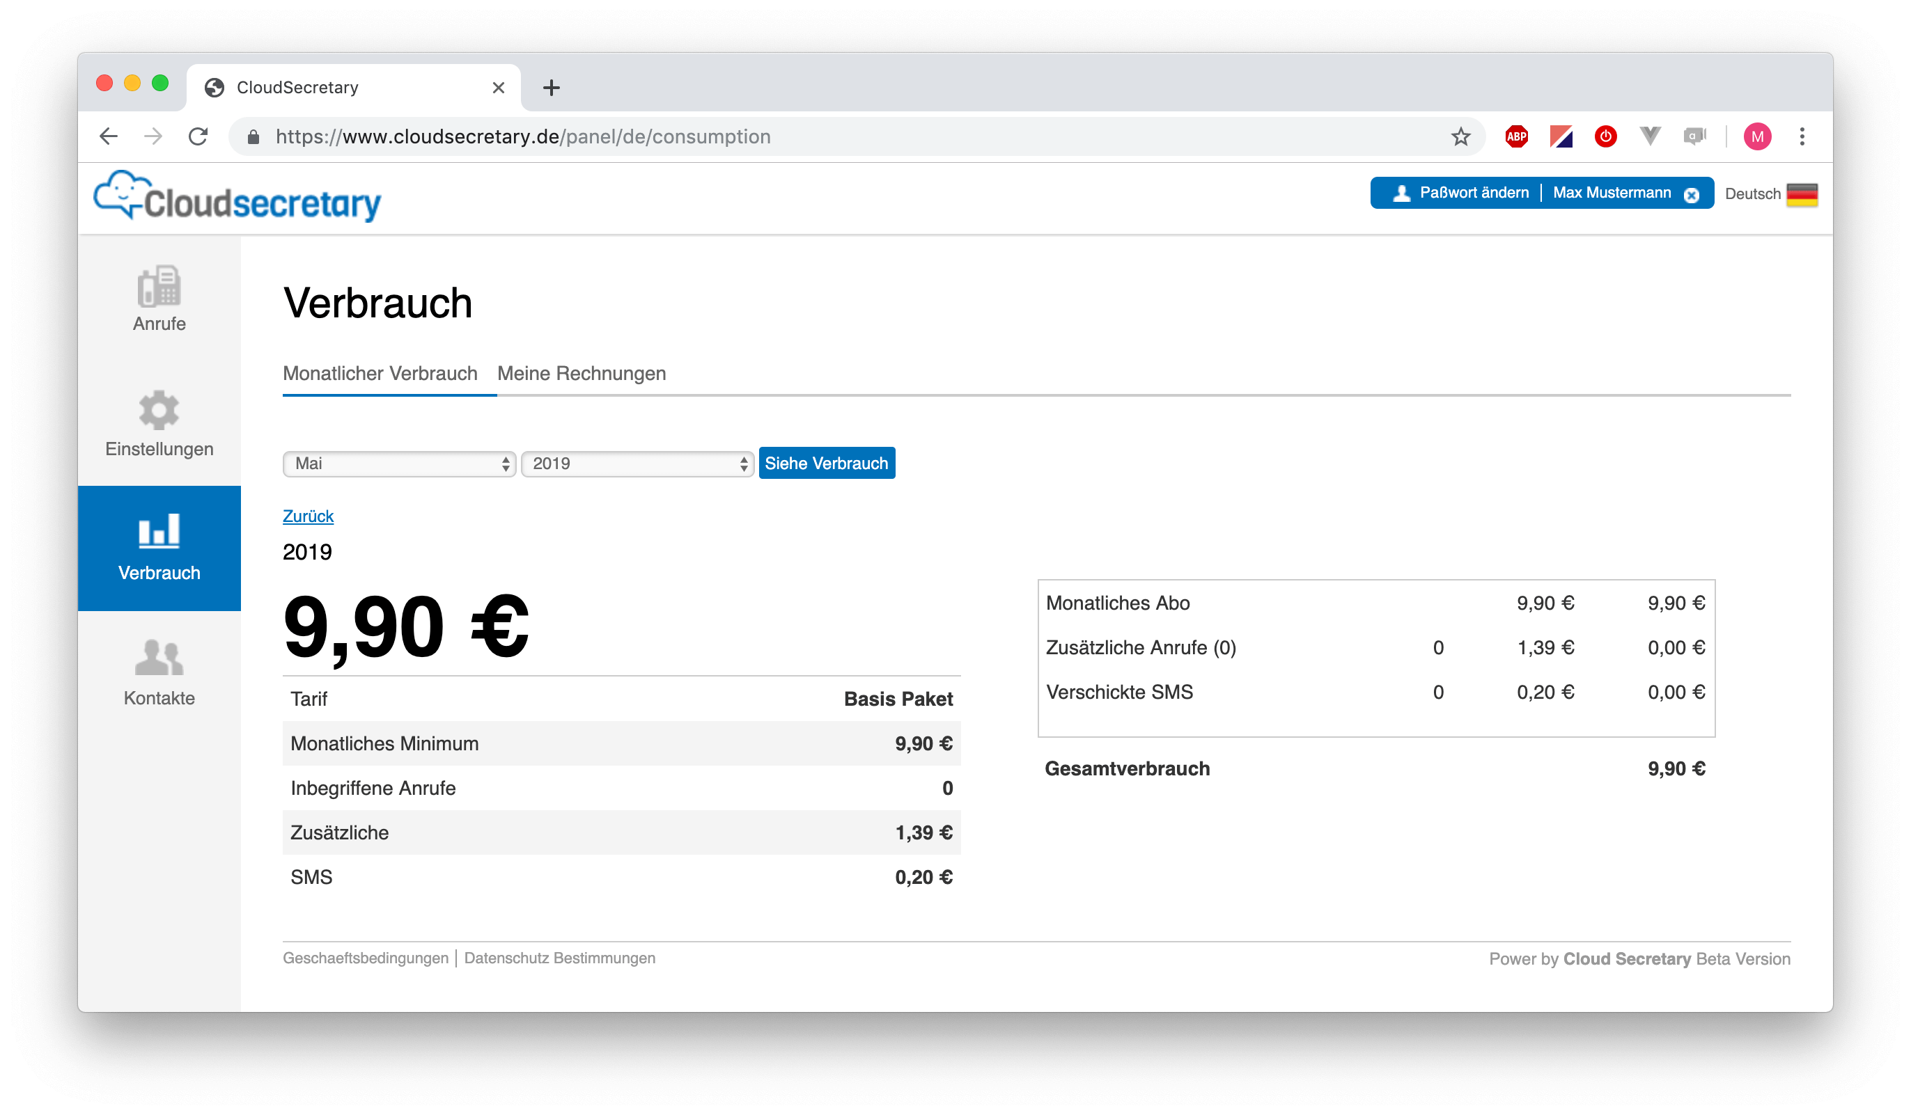
Task: Open the Adblock Plus extension
Action: [x=1516, y=136]
